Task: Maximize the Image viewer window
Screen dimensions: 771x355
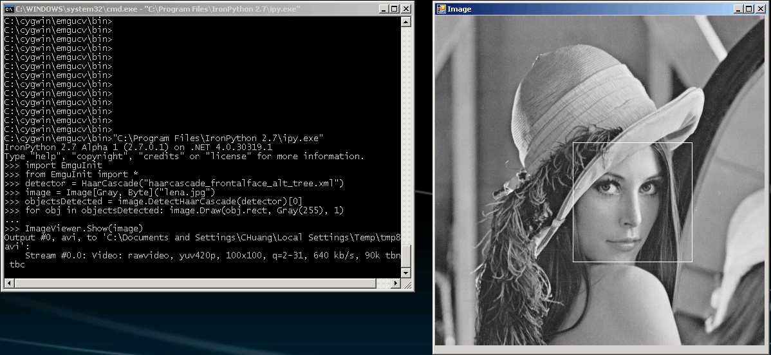Action: click(x=749, y=9)
